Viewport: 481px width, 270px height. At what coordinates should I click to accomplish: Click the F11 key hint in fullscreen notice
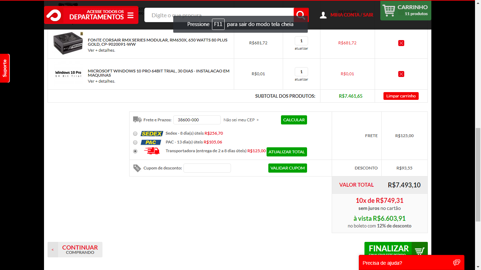(218, 24)
